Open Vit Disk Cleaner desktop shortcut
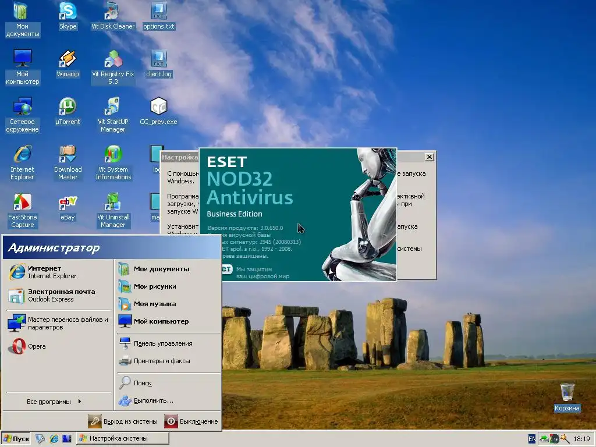Viewport: 596px width, 447px height. point(113,16)
